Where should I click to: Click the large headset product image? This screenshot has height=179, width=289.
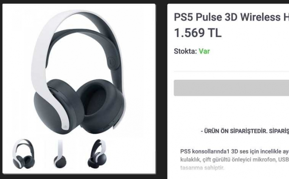79,72
